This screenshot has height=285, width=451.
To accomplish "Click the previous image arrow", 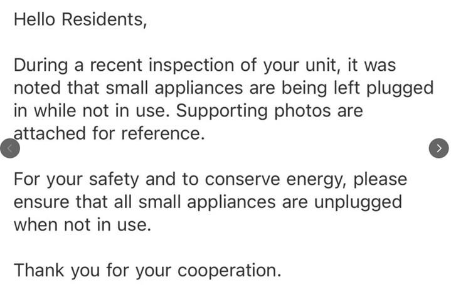I will 10,148.
